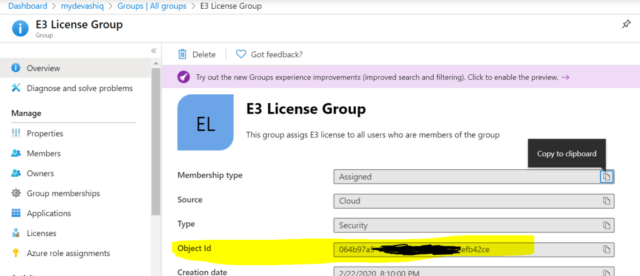View group Owners
The height and width of the screenshot is (276, 640).
40,173
